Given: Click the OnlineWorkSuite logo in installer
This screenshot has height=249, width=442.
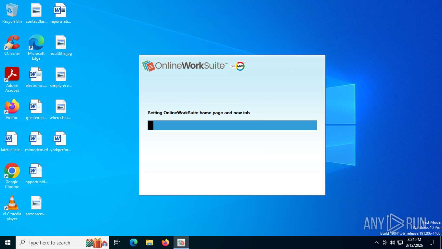Looking at the screenshot, I should tap(185, 66).
